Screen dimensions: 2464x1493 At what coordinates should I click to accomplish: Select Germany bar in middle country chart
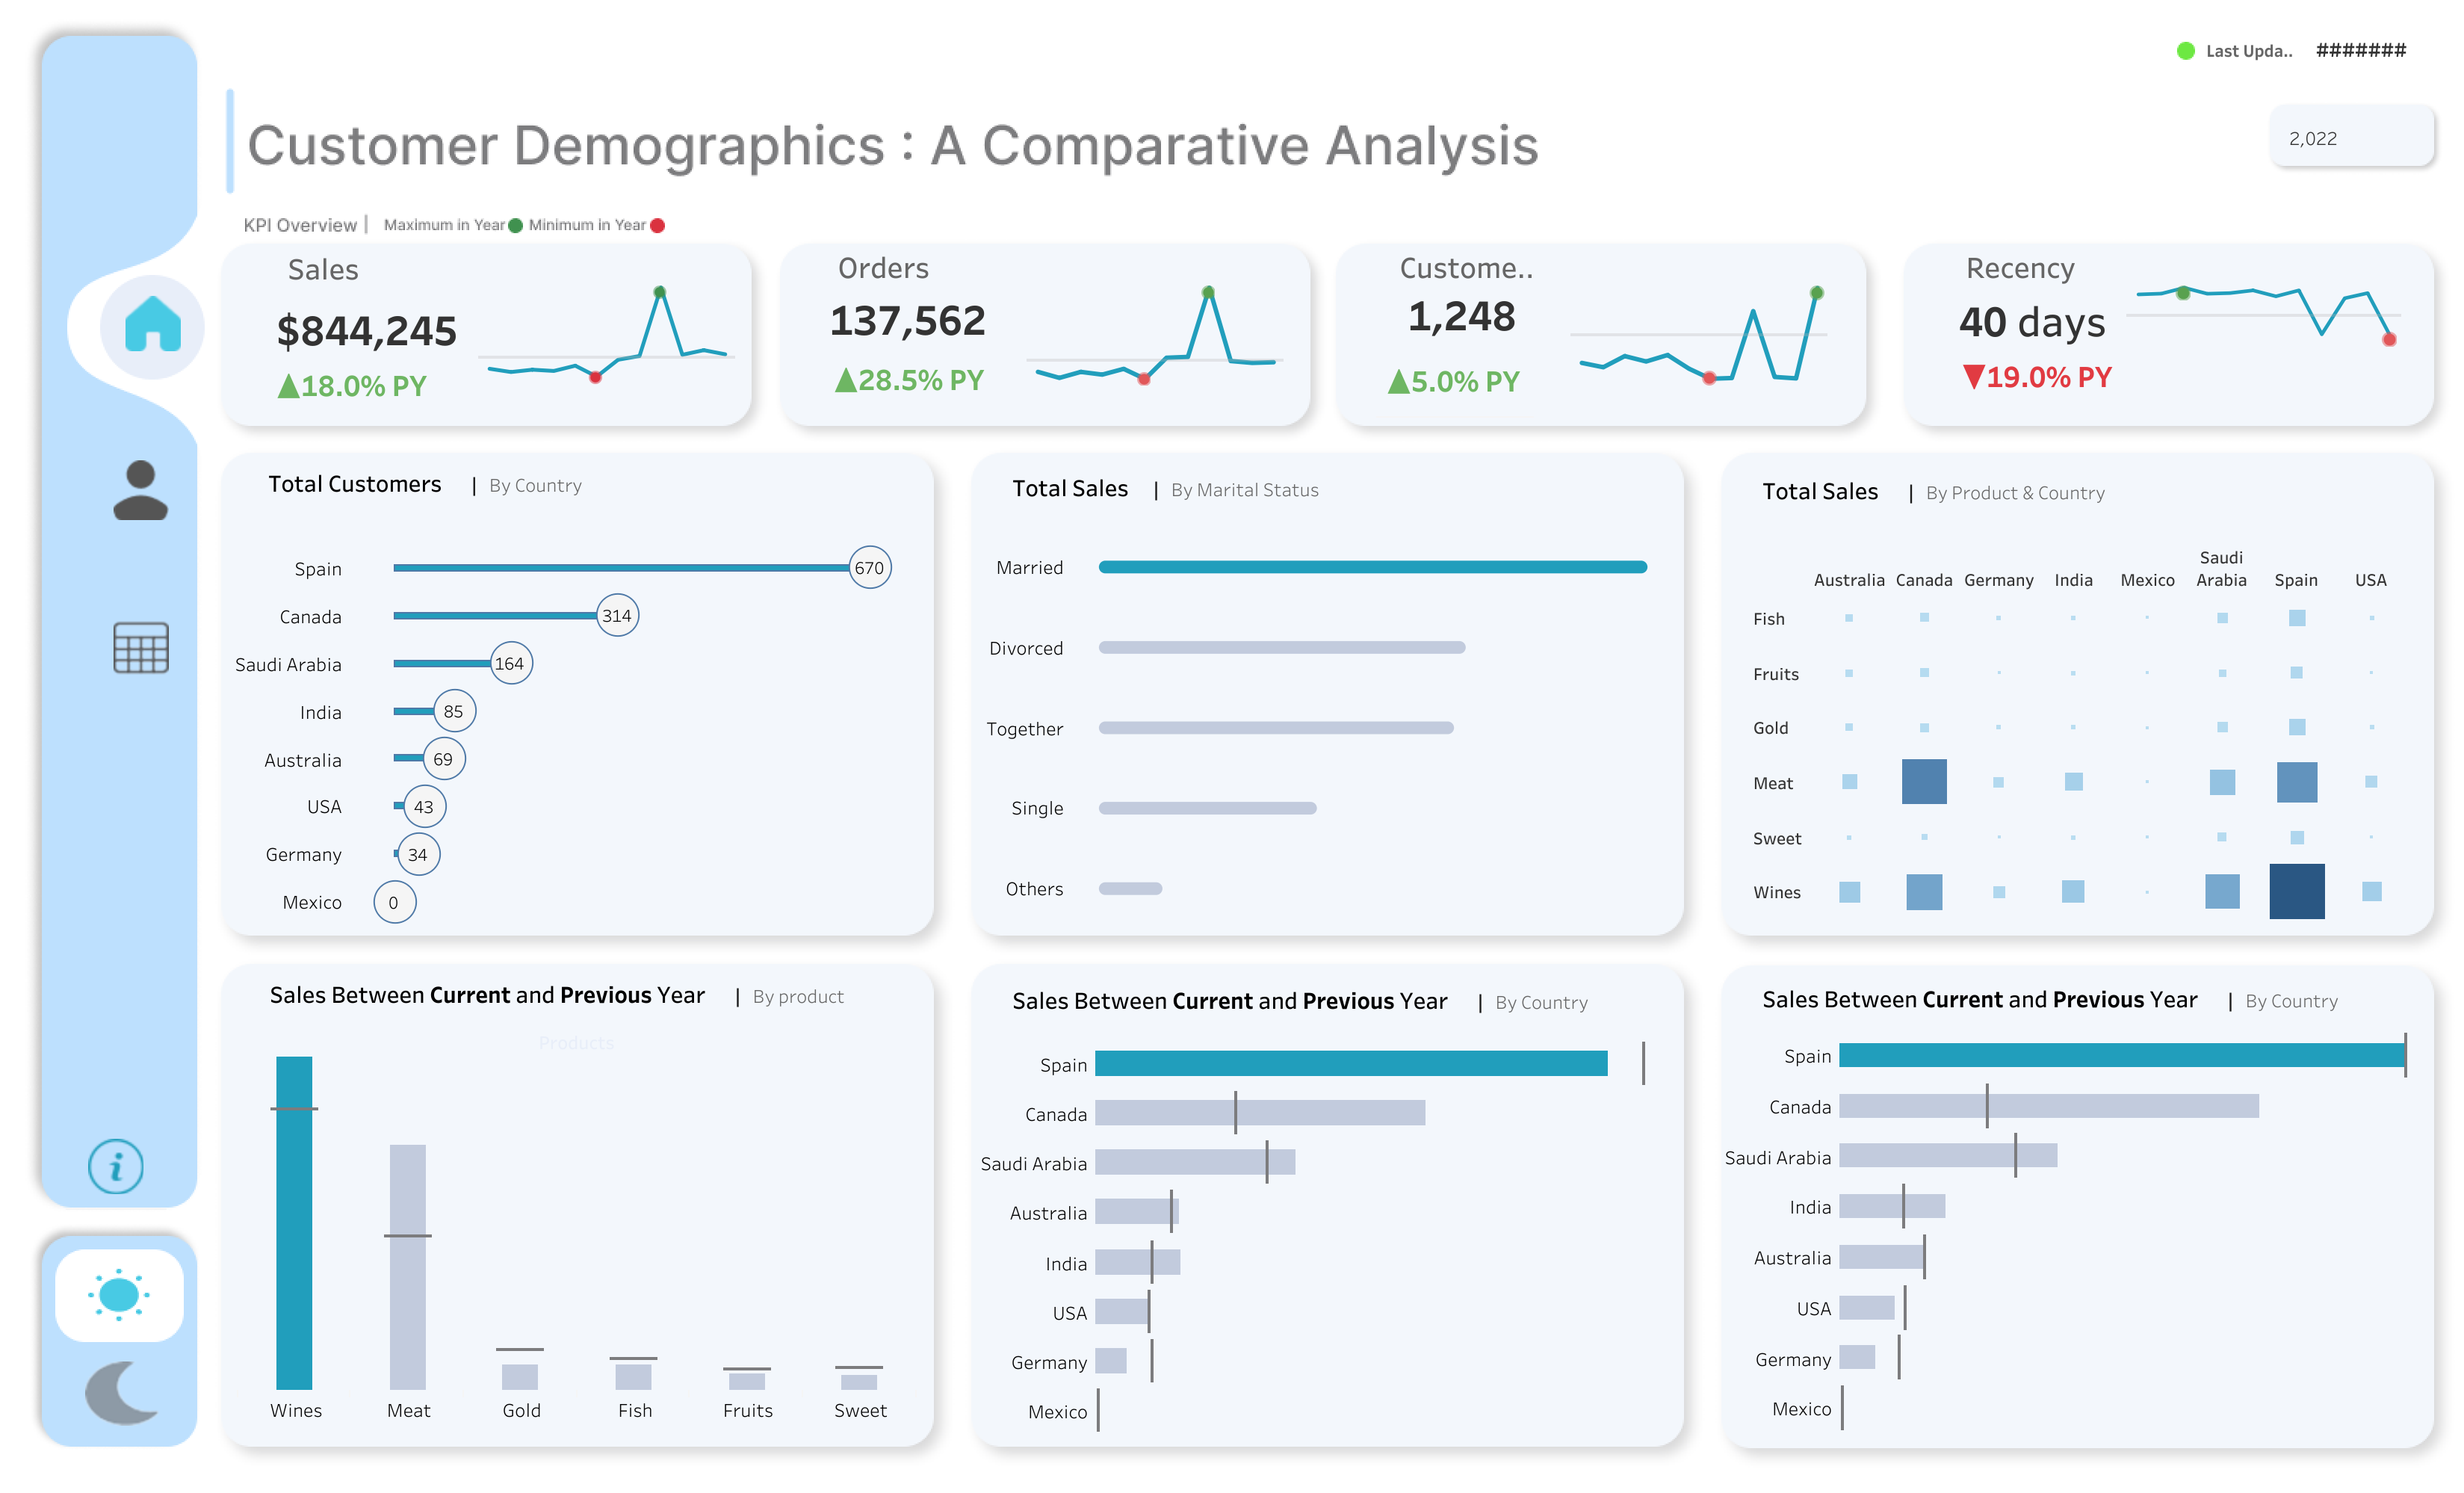pos(1111,1360)
